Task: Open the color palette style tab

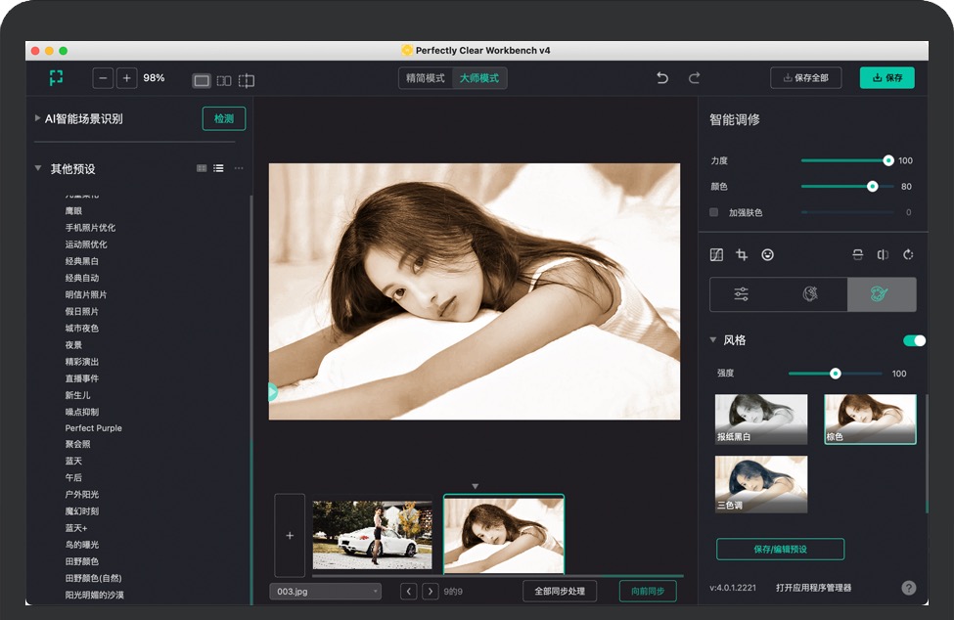Action: (x=810, y=294)
